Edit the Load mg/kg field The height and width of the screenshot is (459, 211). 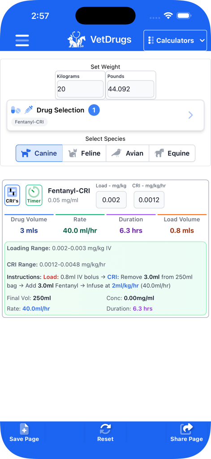(111, 199)
